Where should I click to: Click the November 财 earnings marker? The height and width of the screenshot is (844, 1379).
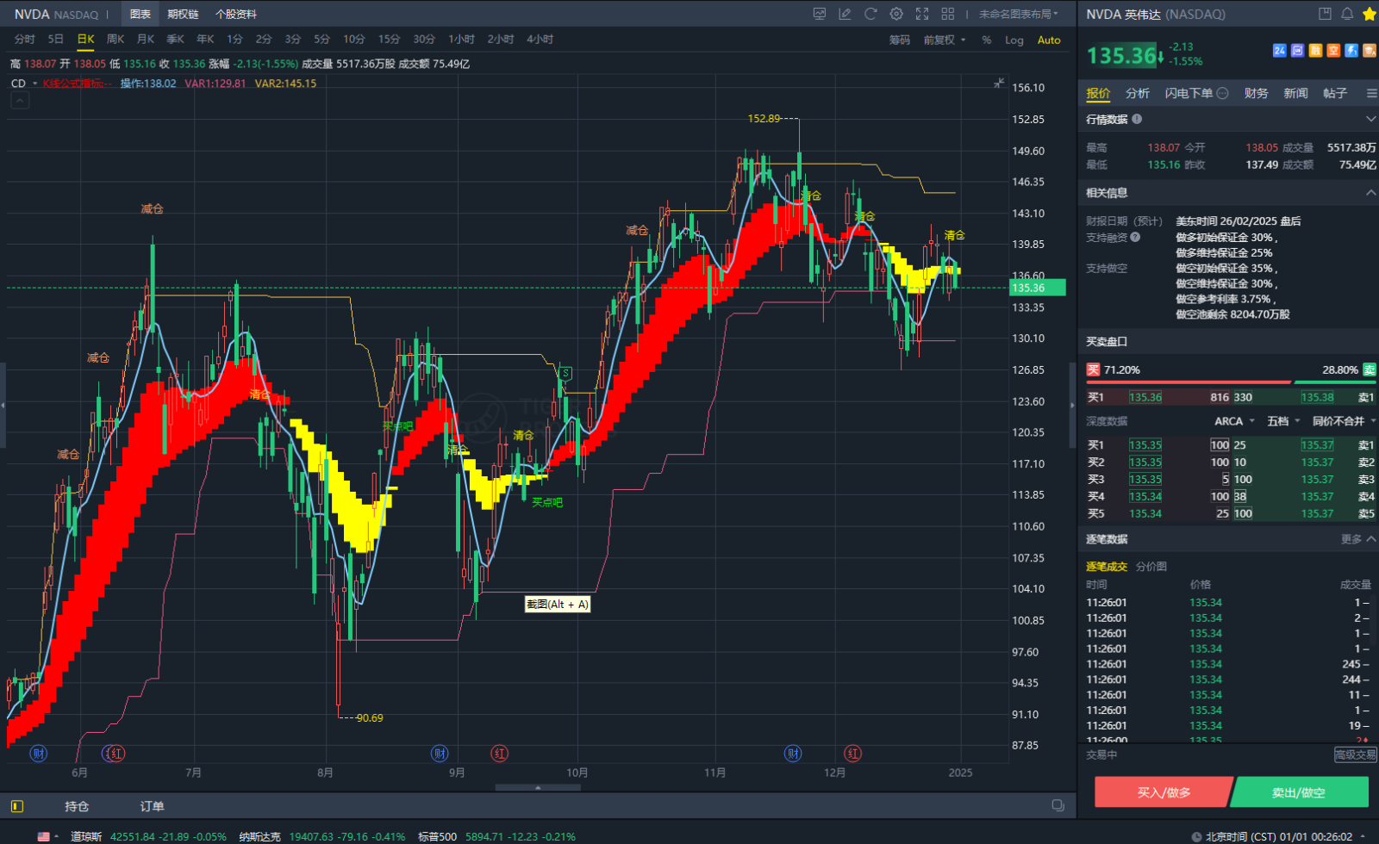(793, 754)
